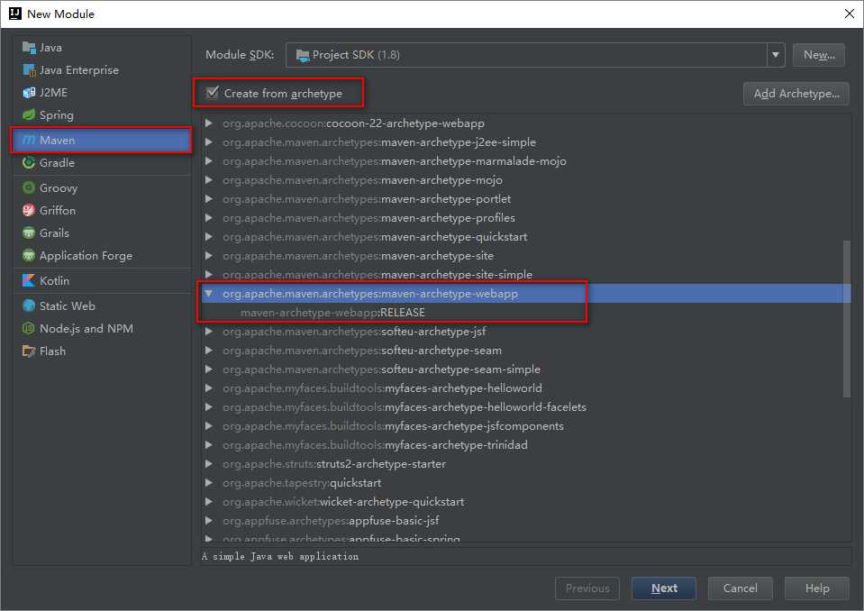
Task: Click the New... SDK button
Action: [x=819, y=55]
